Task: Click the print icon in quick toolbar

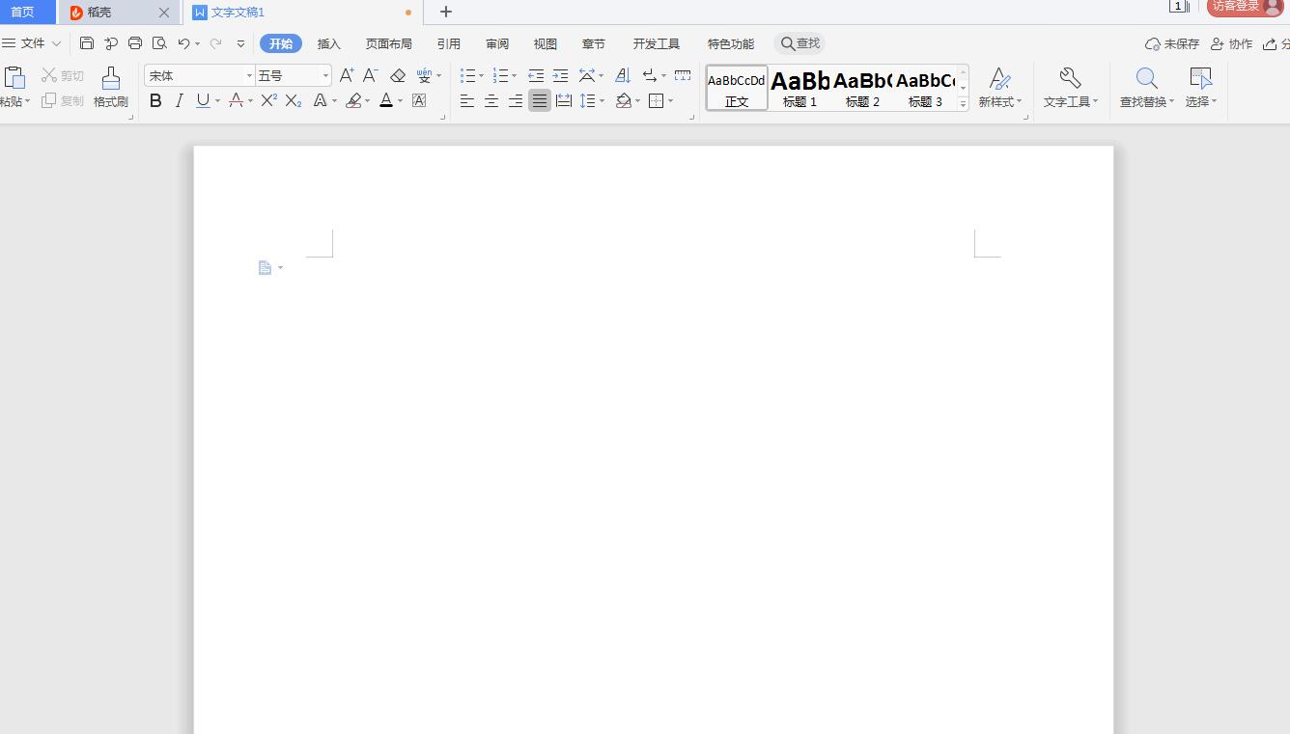Action: [x=135, y=43]
